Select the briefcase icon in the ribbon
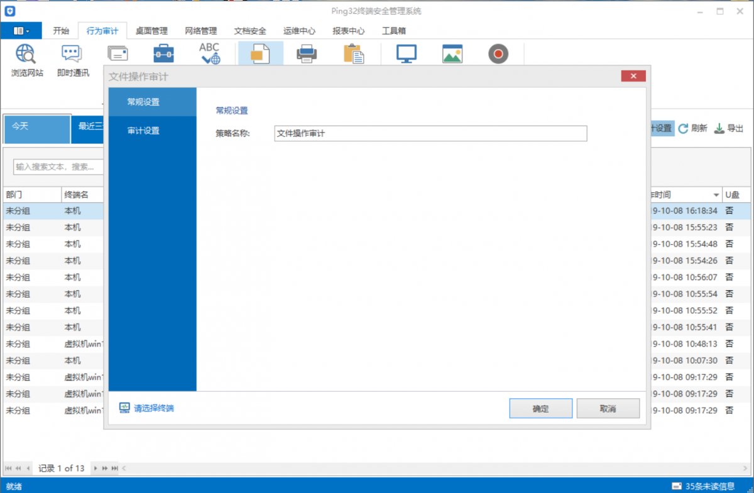Viewport: 754px width, 493px height. 164,53
